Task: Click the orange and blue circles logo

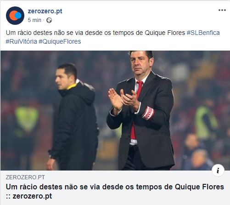Action: pyautogui.click(x=15, y=16)
